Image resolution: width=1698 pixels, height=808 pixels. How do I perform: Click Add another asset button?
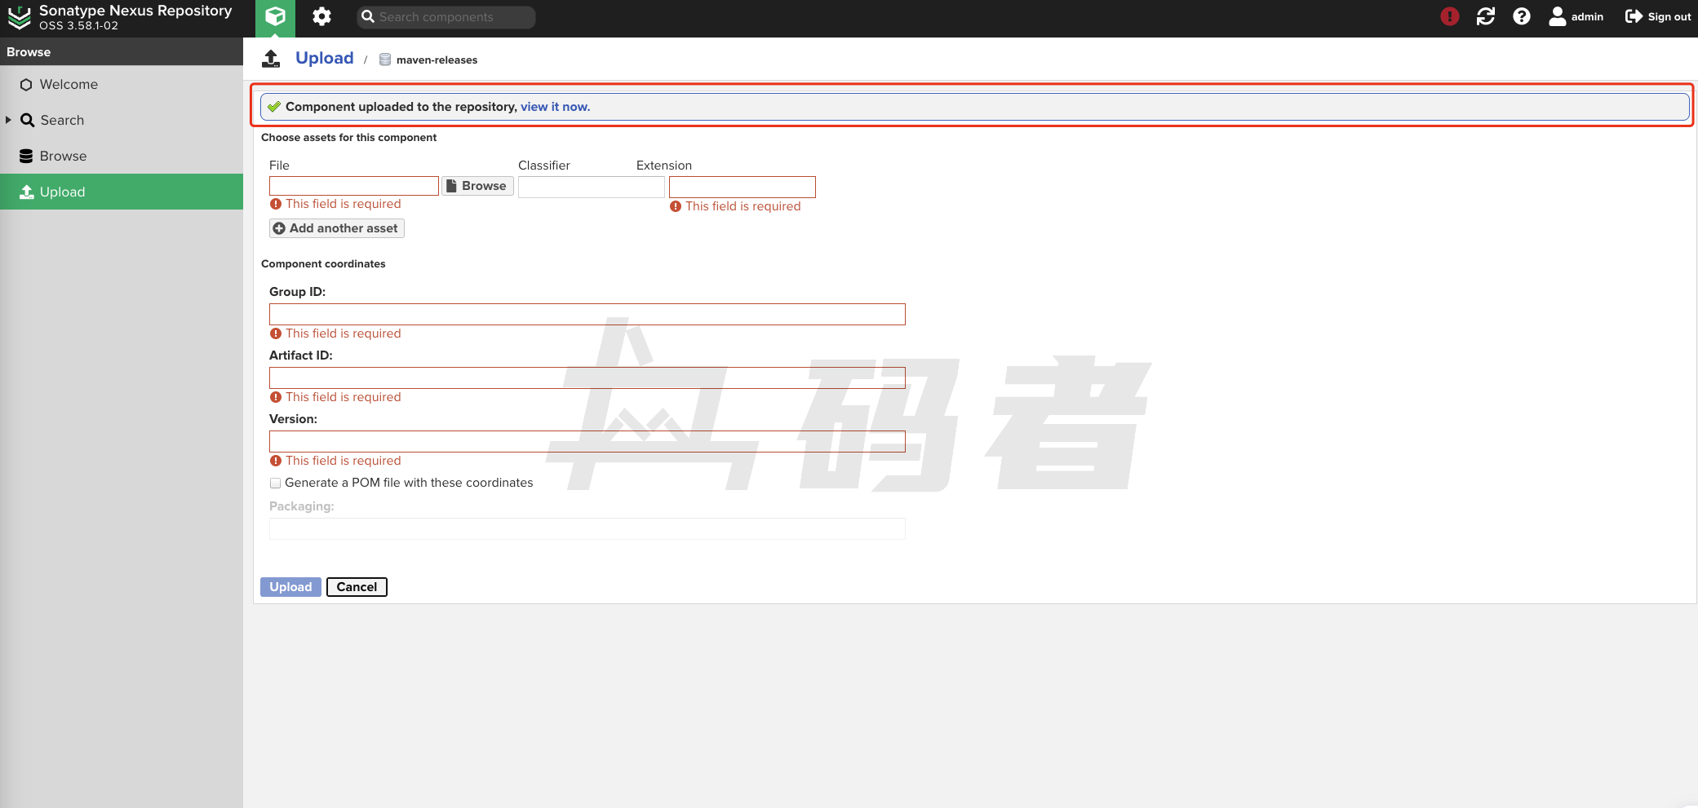336,228
